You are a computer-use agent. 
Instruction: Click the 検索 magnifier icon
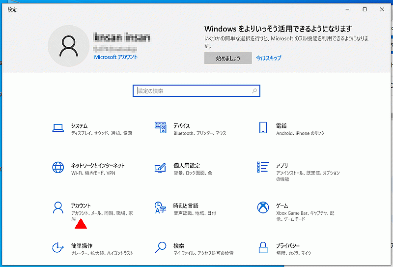pyautogui.click(x=161, y=247)
